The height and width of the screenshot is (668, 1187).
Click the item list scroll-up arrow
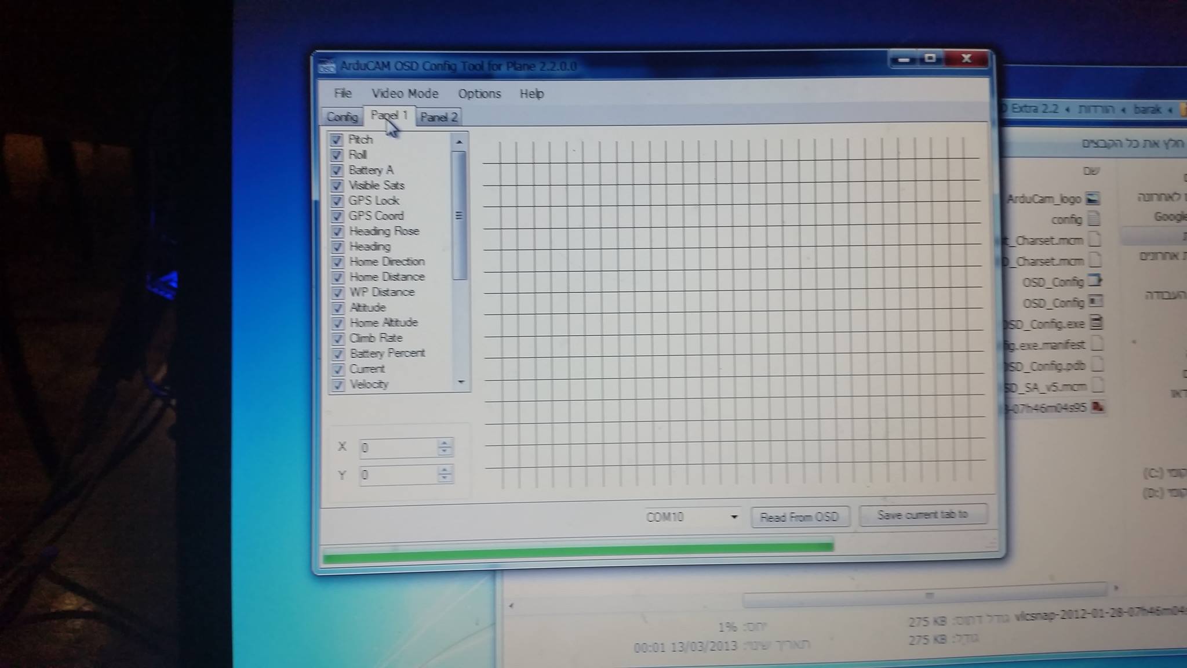(x=459, y=141)
